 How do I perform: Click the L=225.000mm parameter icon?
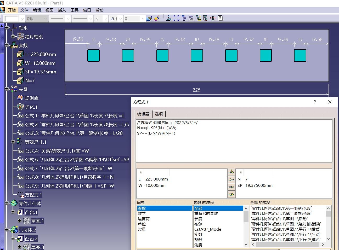20,54
